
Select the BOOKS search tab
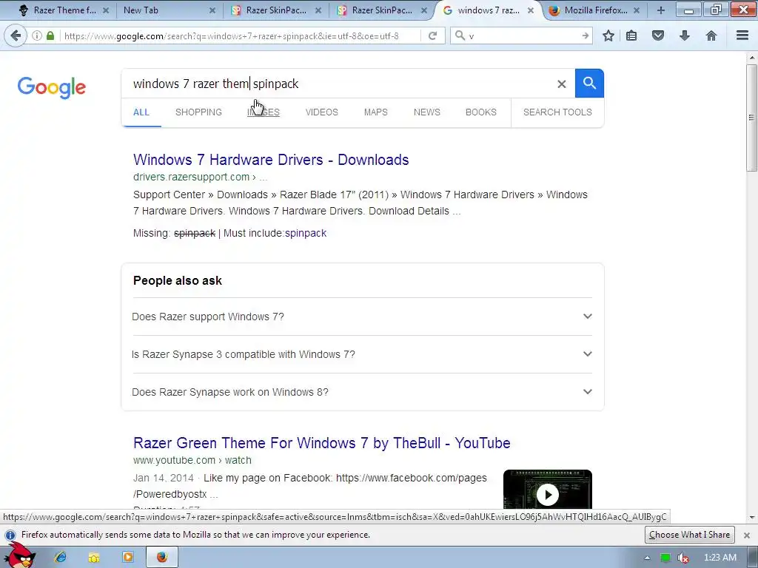(x=481, y=112)
